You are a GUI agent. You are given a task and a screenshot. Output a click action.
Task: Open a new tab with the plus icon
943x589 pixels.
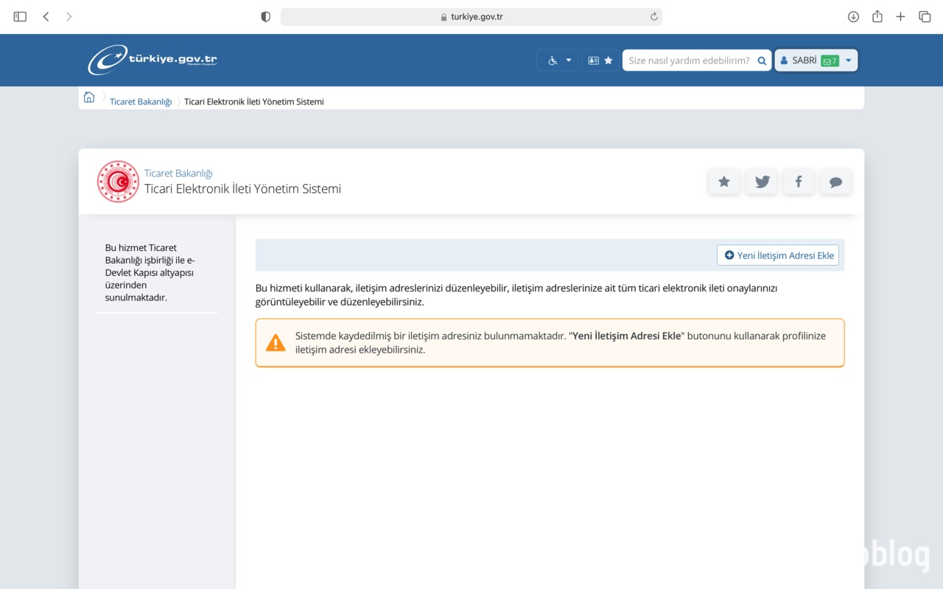pos(900,16)
